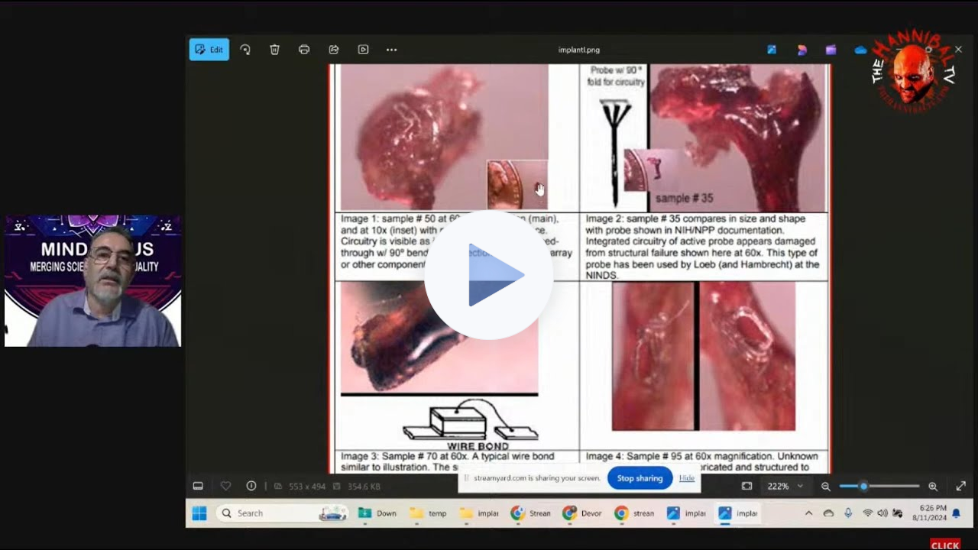
Task: Play the video with the center play button
Action: (489, 275)
